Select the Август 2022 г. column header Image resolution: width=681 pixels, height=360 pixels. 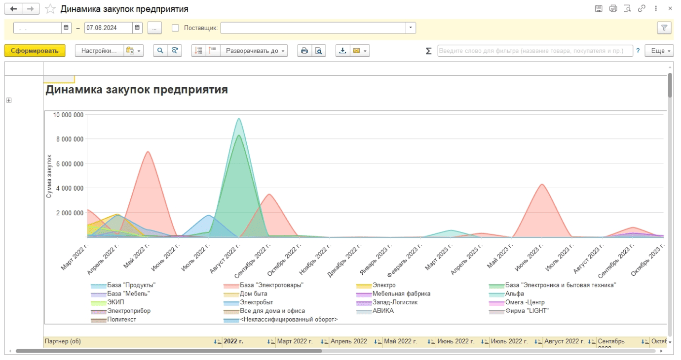[x=569, y=341]
